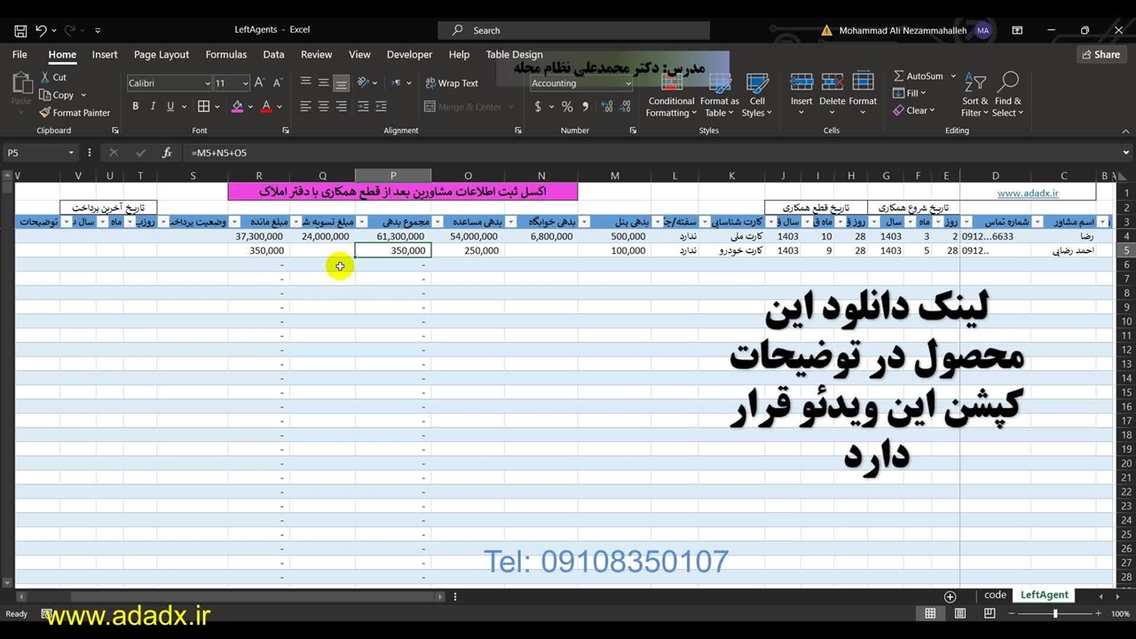The image size is (1136, 639).
Task: Open the Formulas ribbon tab
Action: point(225,54)
